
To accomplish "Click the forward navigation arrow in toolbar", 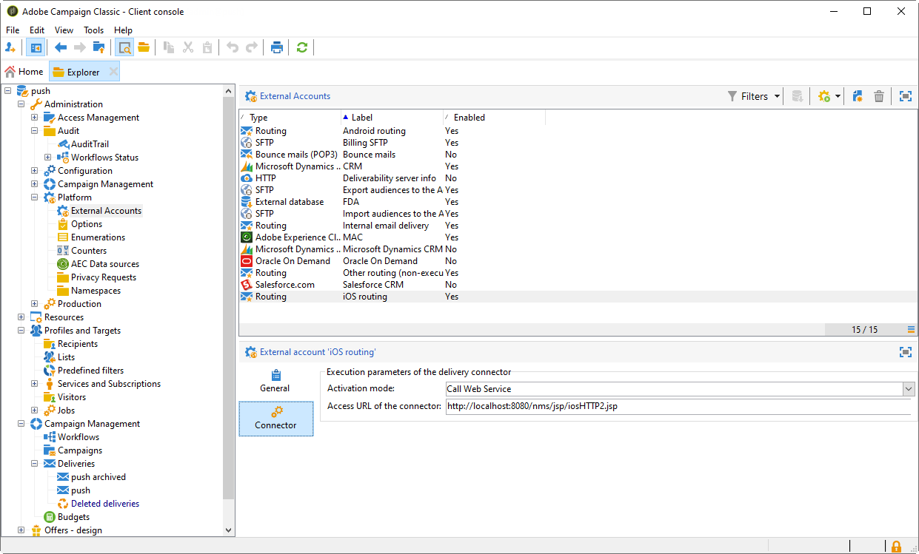I will tap(79, 47).
